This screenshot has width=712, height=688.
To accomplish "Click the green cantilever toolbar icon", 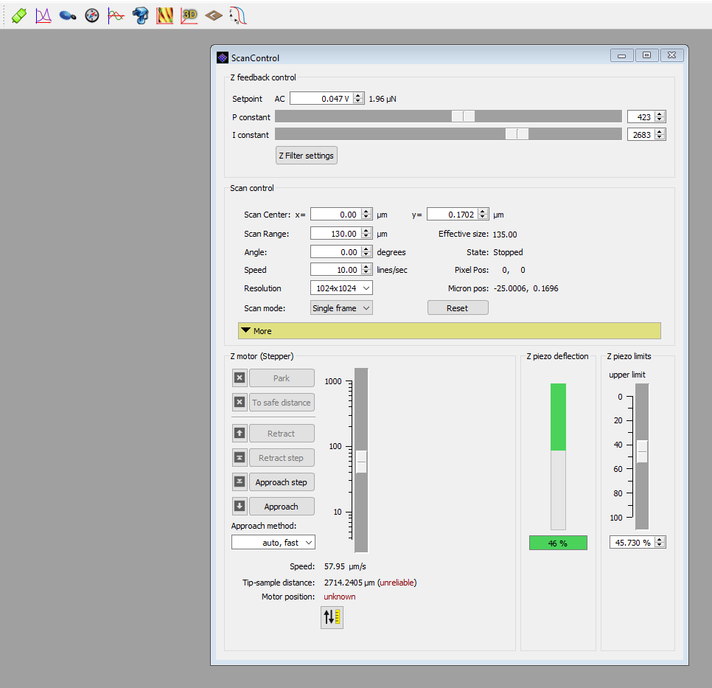I will click(x=19, y=15).
